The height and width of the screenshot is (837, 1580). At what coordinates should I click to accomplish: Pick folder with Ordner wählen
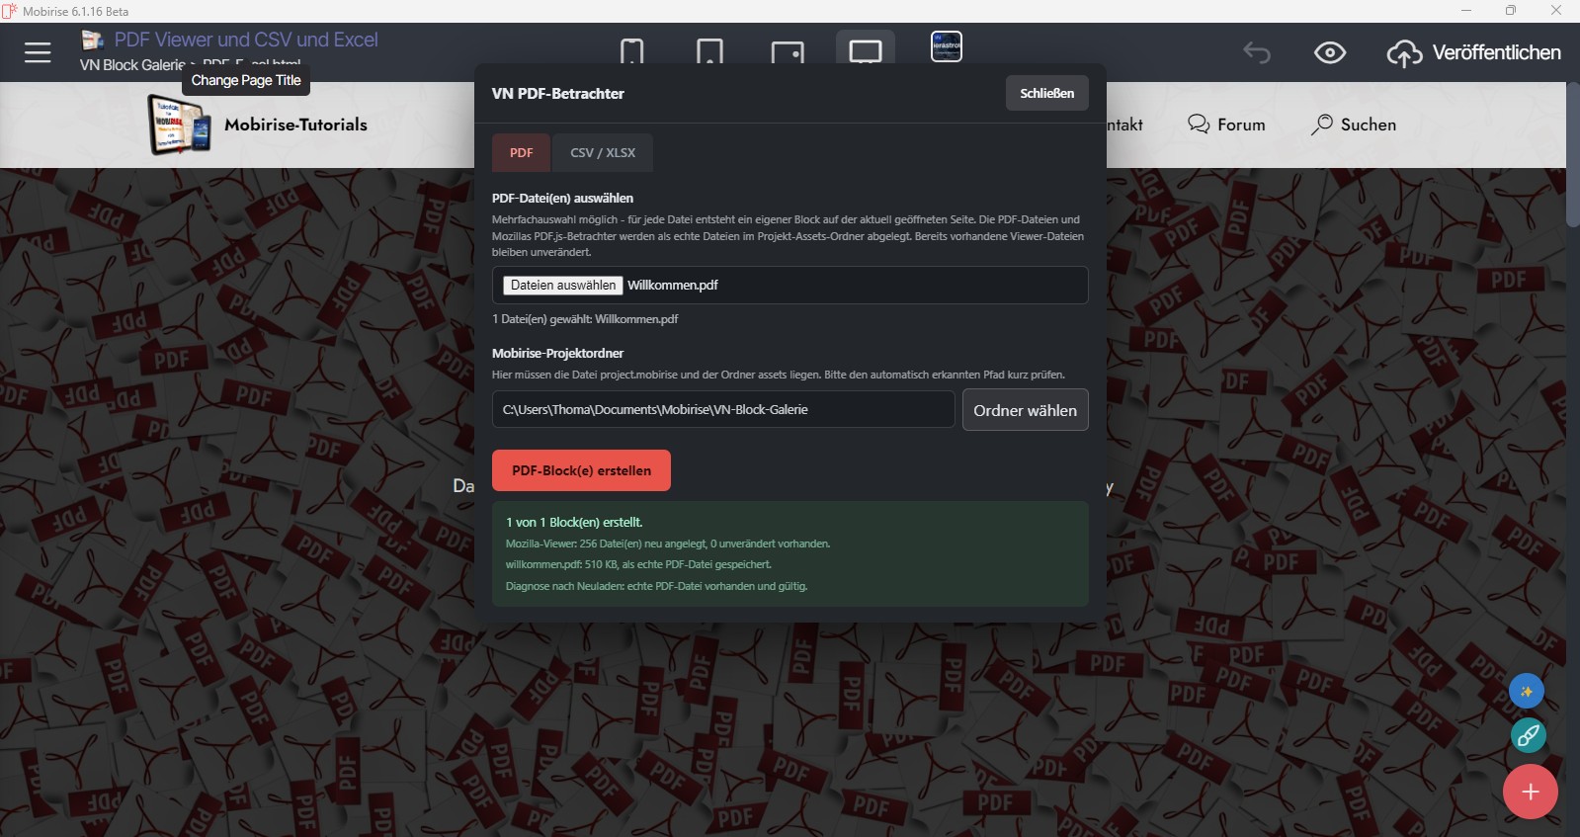pos(1025,410)
